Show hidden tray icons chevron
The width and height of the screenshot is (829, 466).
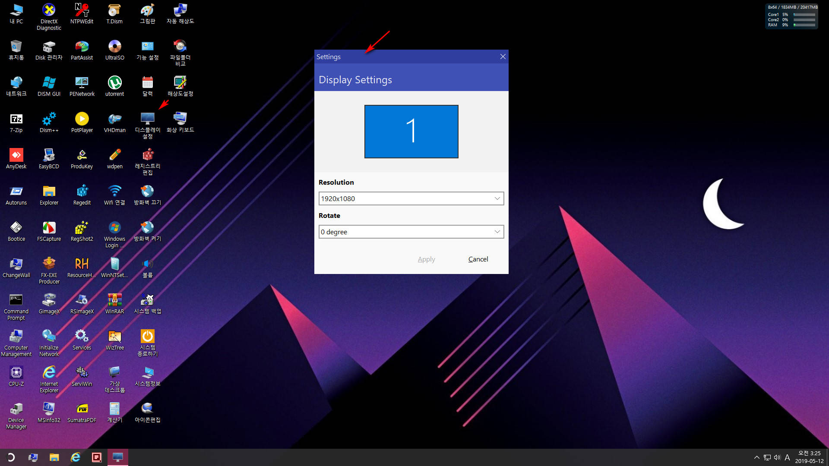(x=756, y=457)
